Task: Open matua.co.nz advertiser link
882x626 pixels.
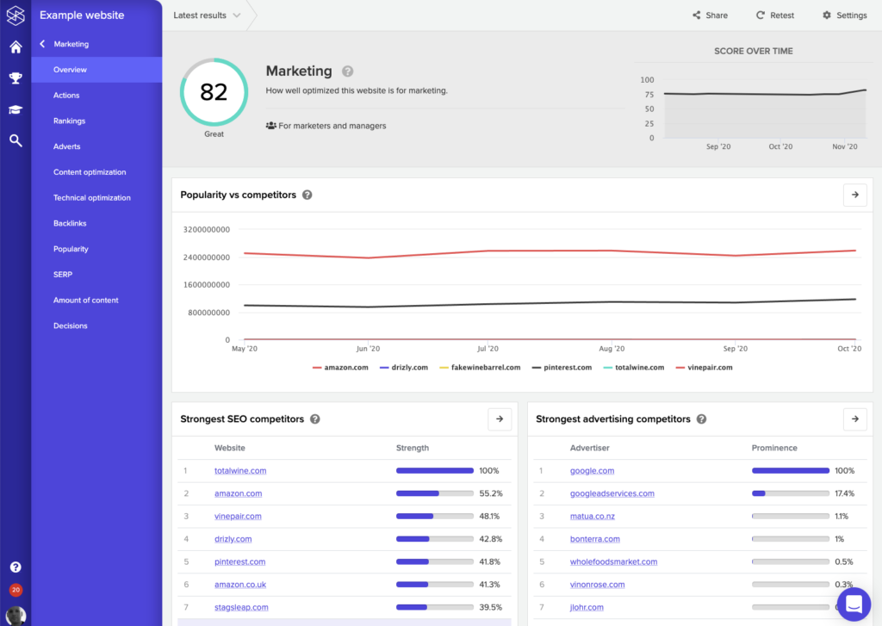Action: tap(593, 517)
